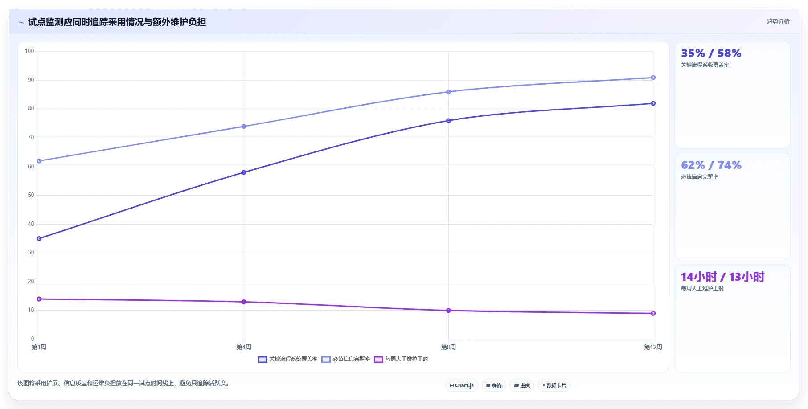
Task: Select the 第4周 maintenance hours point at 13
Action: [244, 302]
